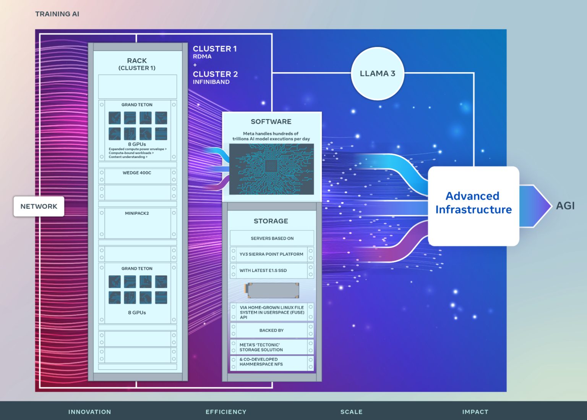Click the upper GRAND TETON title
587x420 pixels.
coord(137,105)
